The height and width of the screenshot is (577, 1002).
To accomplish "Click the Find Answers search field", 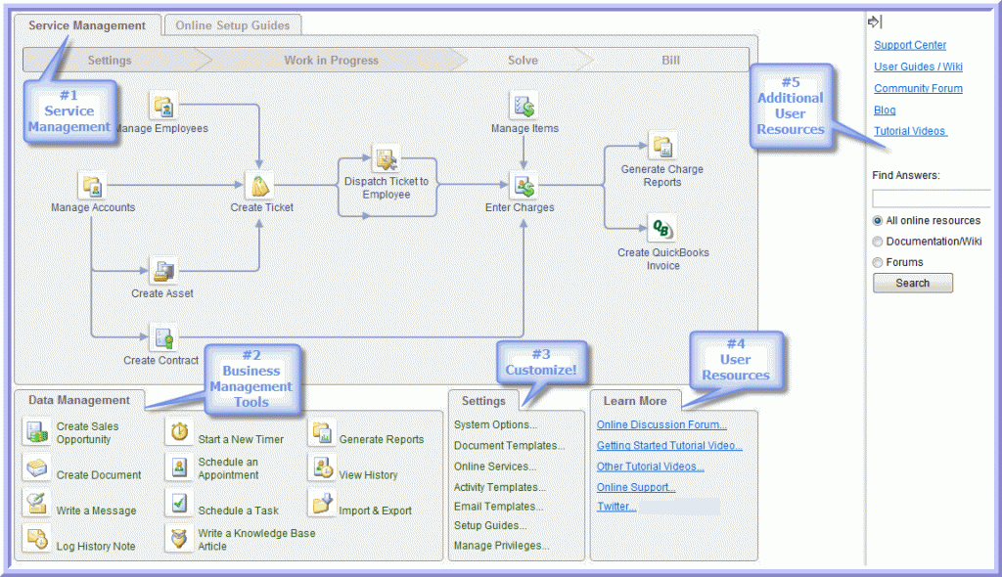I will (x=931, y=199).
